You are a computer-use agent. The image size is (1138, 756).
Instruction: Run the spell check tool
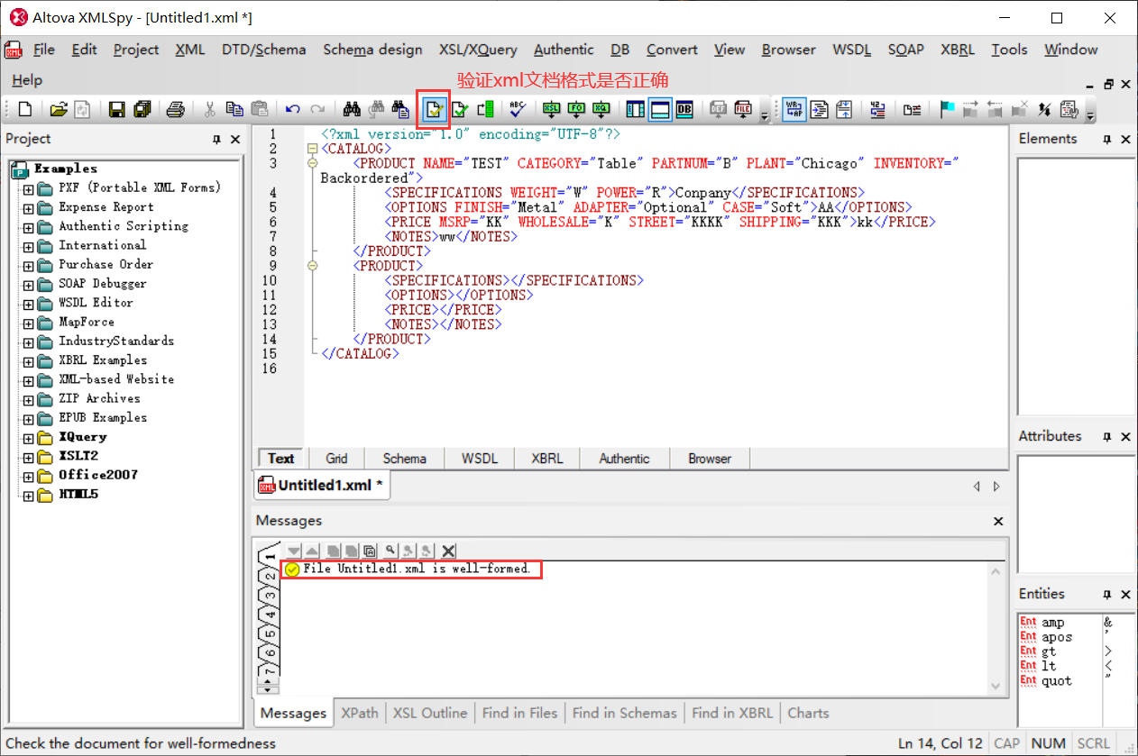click(517, 109)
